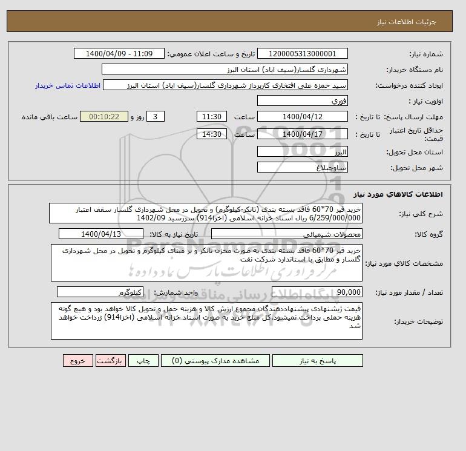466x451 pixels.
Task: Click the اطلاعات کالاهای مورد نیاز section heading
Action: [398, 194]
